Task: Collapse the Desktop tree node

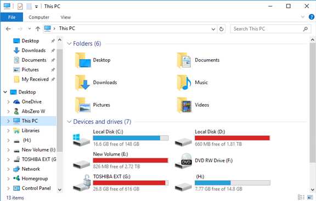Action: tap(5, 92)
